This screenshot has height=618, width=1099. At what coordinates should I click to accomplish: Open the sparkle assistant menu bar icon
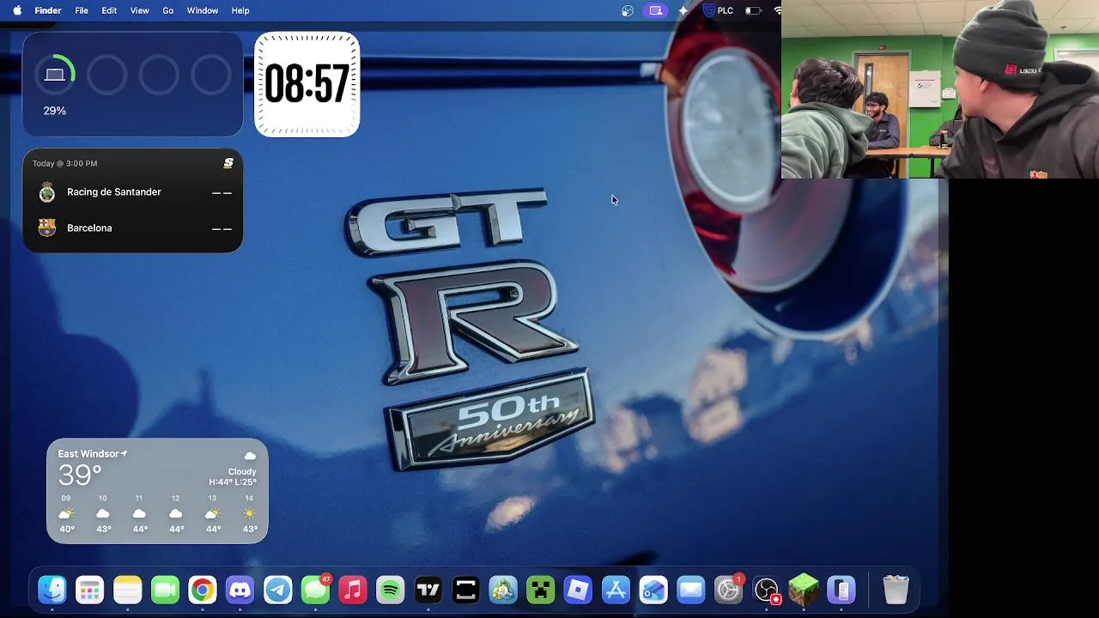(x=683, y=10)
